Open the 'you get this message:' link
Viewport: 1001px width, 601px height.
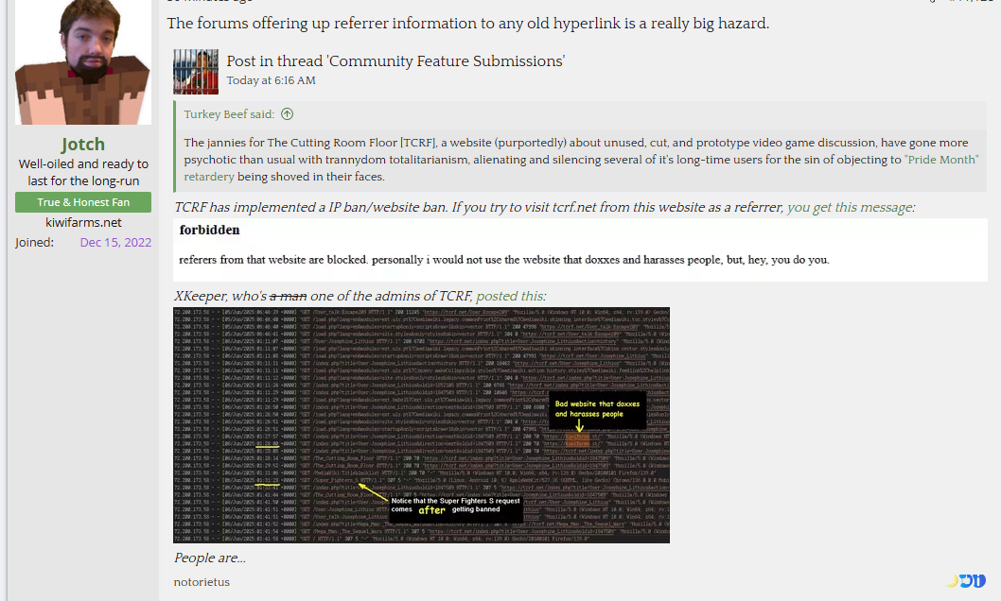[851, 207]
